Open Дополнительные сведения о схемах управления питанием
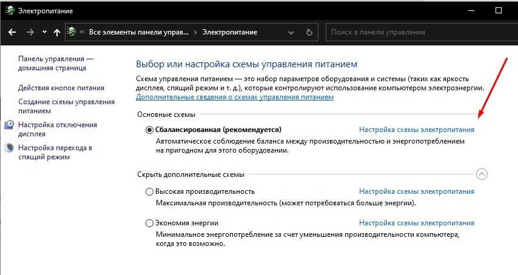Viewport: 518px width, 275px height. 234,97
